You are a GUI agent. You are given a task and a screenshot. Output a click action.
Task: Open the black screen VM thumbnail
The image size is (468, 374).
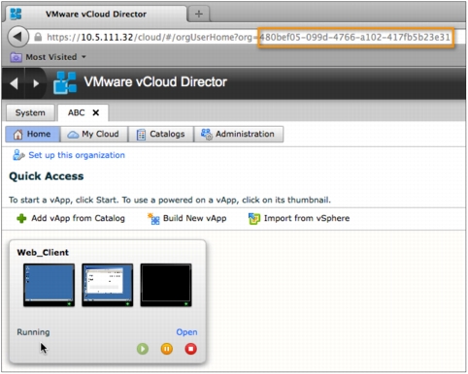166,285
